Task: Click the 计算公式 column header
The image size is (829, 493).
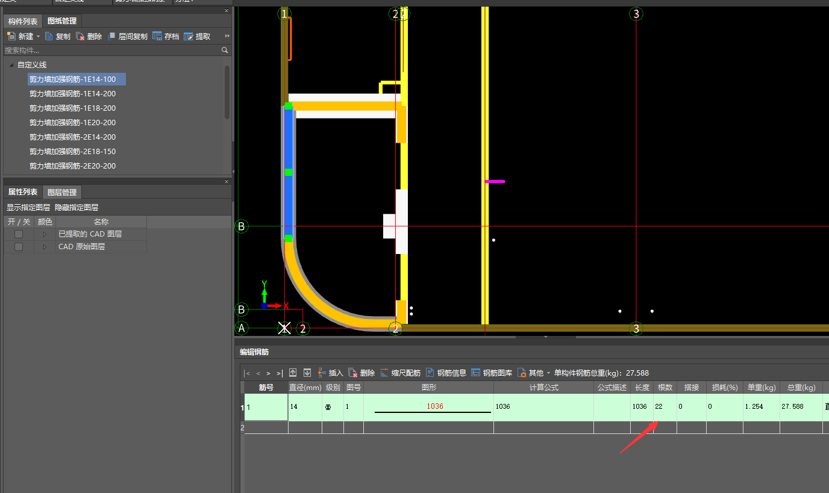Action: [543, 388]
